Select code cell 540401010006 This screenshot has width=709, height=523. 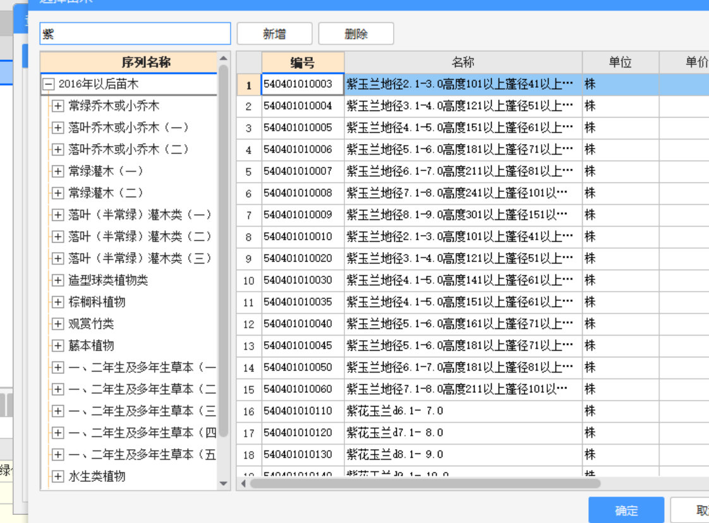[303, 149]
